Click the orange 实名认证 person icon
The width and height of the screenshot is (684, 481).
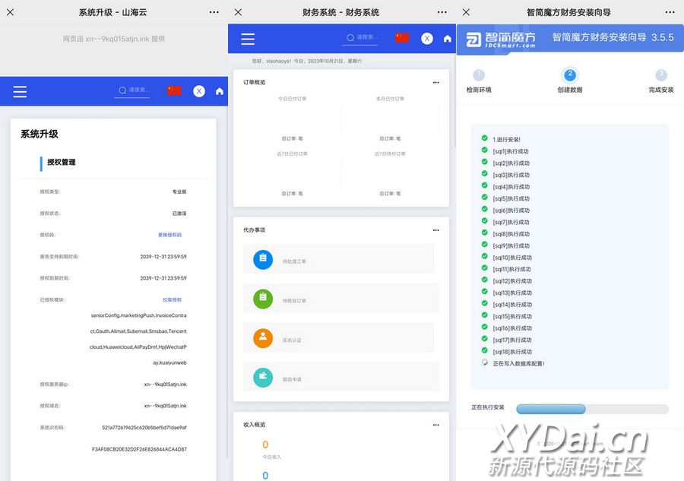coord(263,338)
